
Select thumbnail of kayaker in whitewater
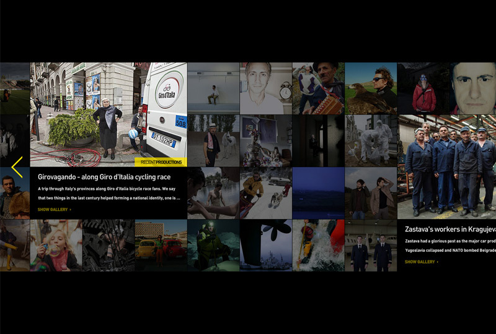319,246
